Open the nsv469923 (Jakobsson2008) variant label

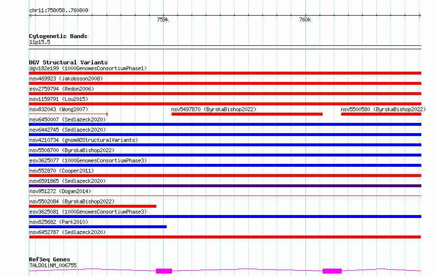(x=66, y=79)
